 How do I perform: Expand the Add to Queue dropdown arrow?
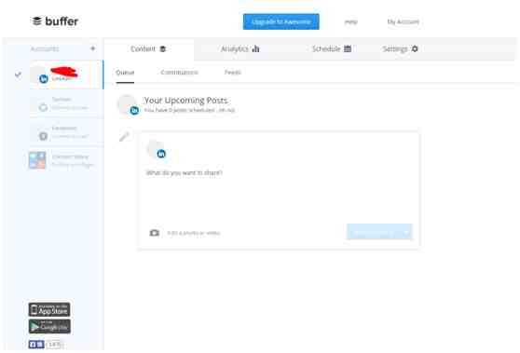[x=406, y=232]
